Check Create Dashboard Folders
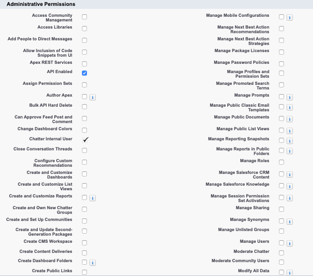The height and width of the screenshot is (276, 313). coord(84,262)
